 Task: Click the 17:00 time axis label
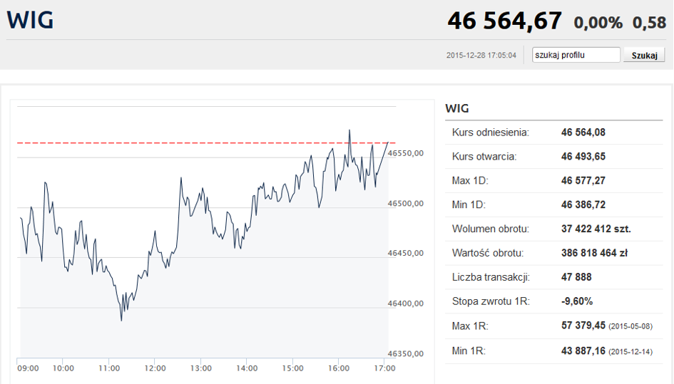coord(384,368)
